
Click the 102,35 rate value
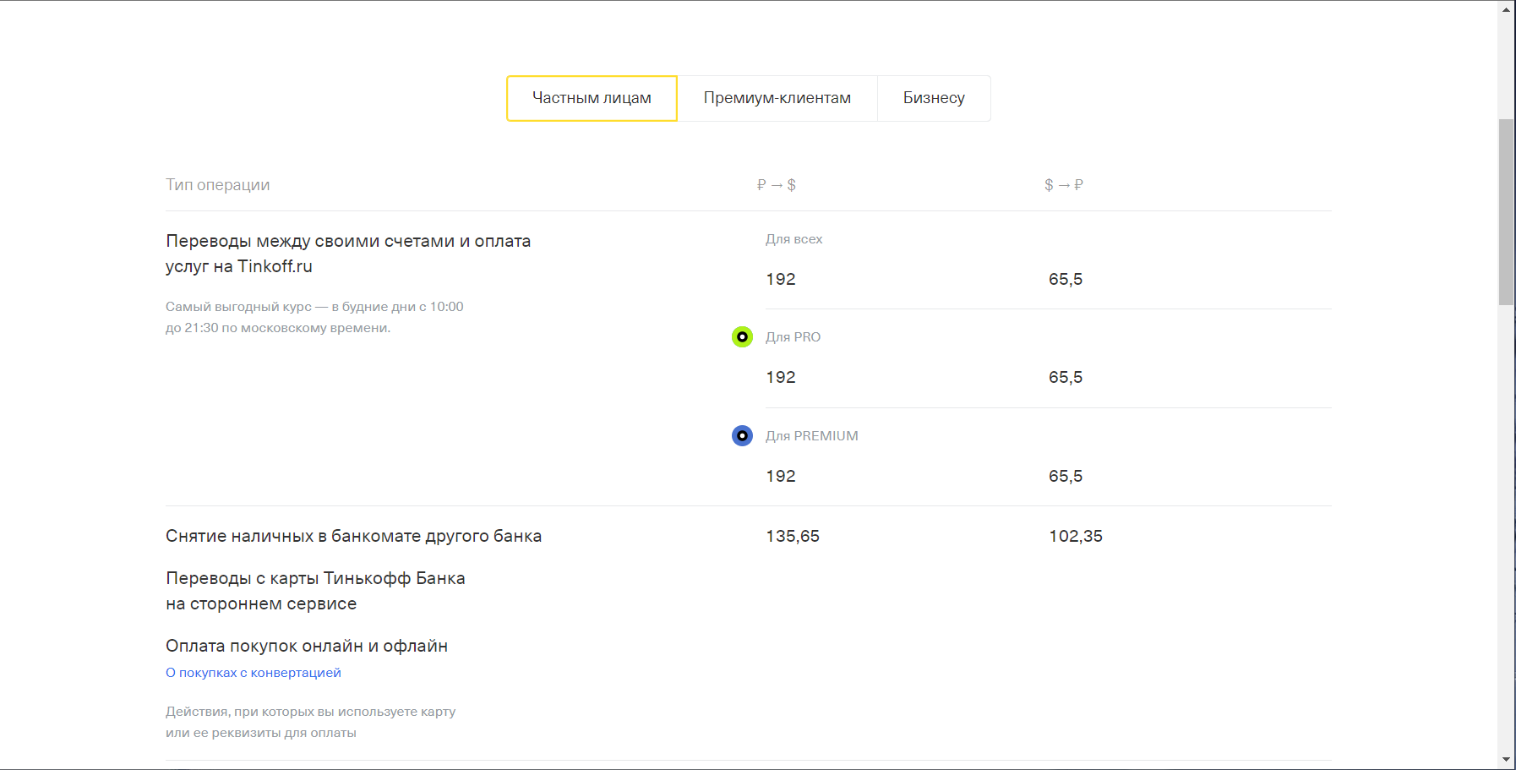click(x=1076, y=537)
